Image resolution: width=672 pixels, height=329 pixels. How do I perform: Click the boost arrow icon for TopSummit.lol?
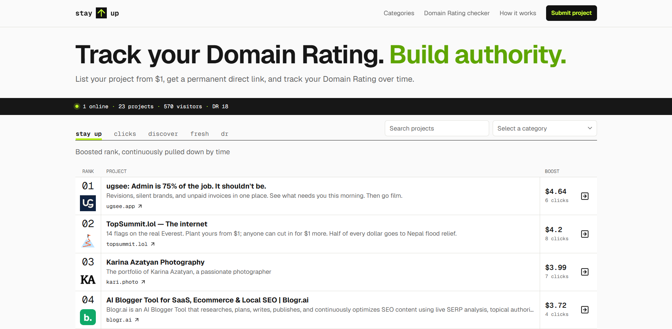[x=585, y=234]
